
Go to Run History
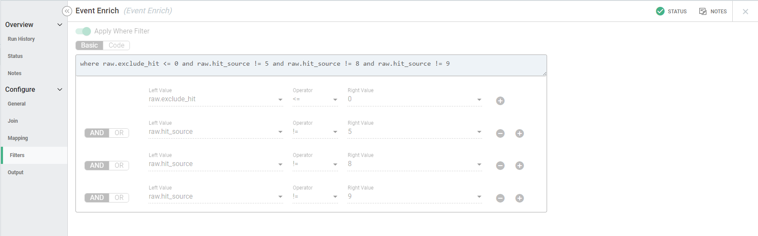coord(21,39)
